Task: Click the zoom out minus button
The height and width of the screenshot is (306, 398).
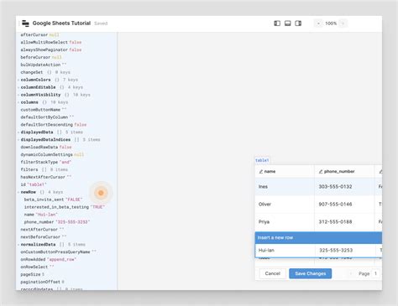Action: (x=318, y=23)
